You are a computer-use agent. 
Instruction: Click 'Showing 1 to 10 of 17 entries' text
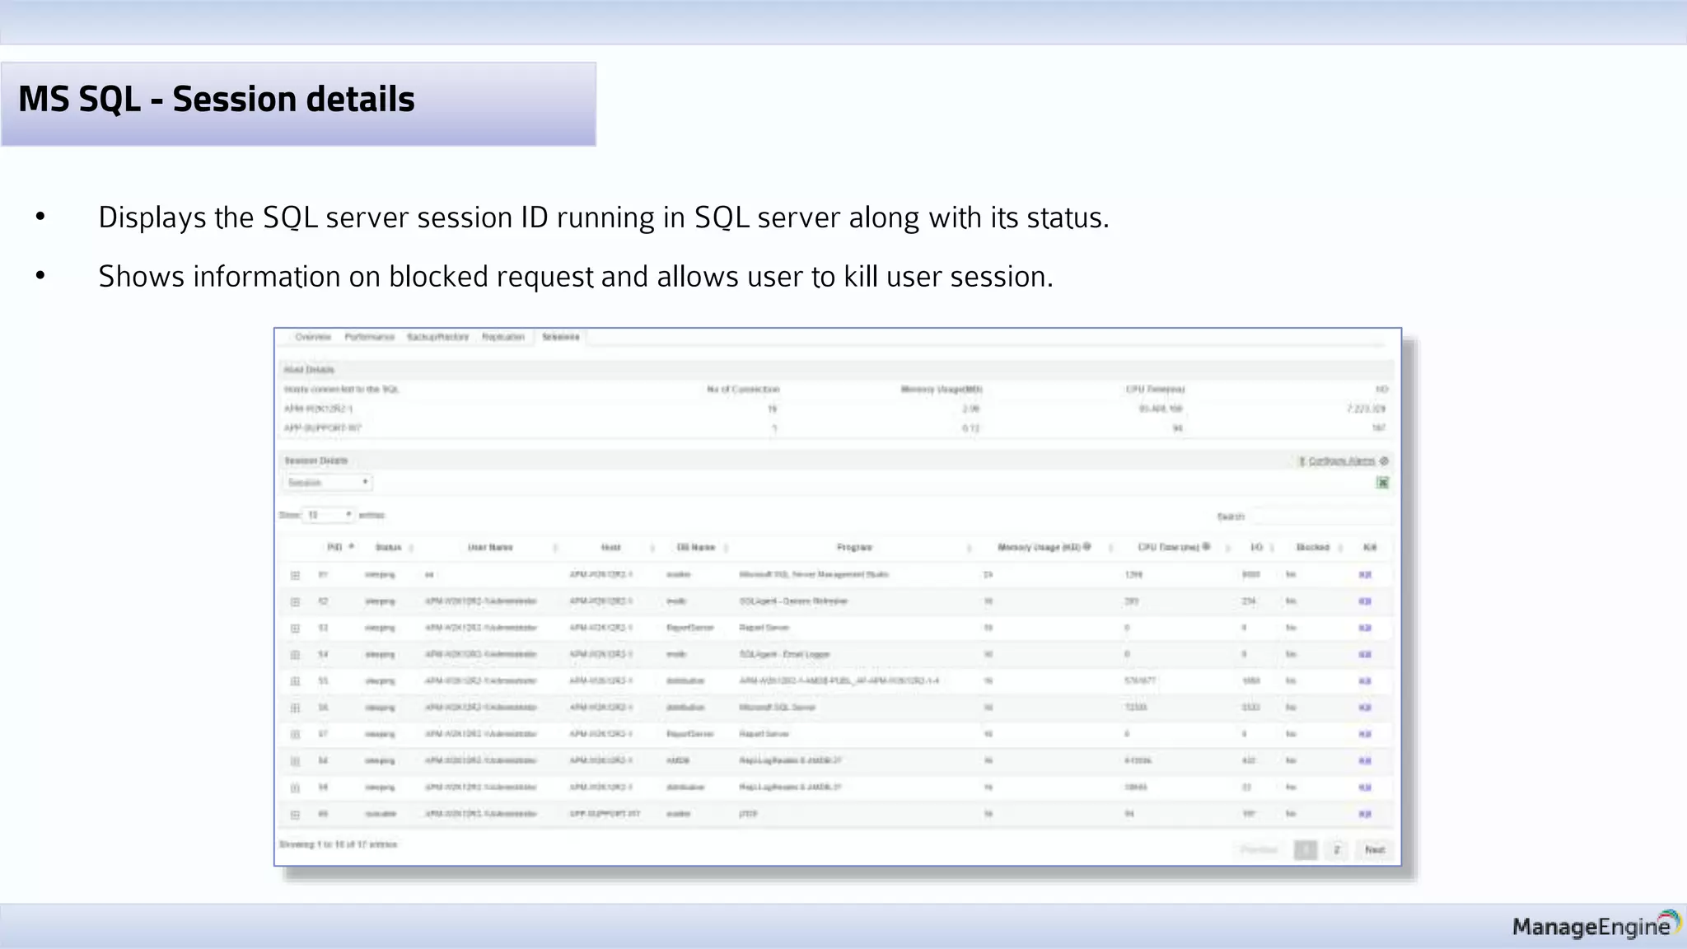coord(338,844)
